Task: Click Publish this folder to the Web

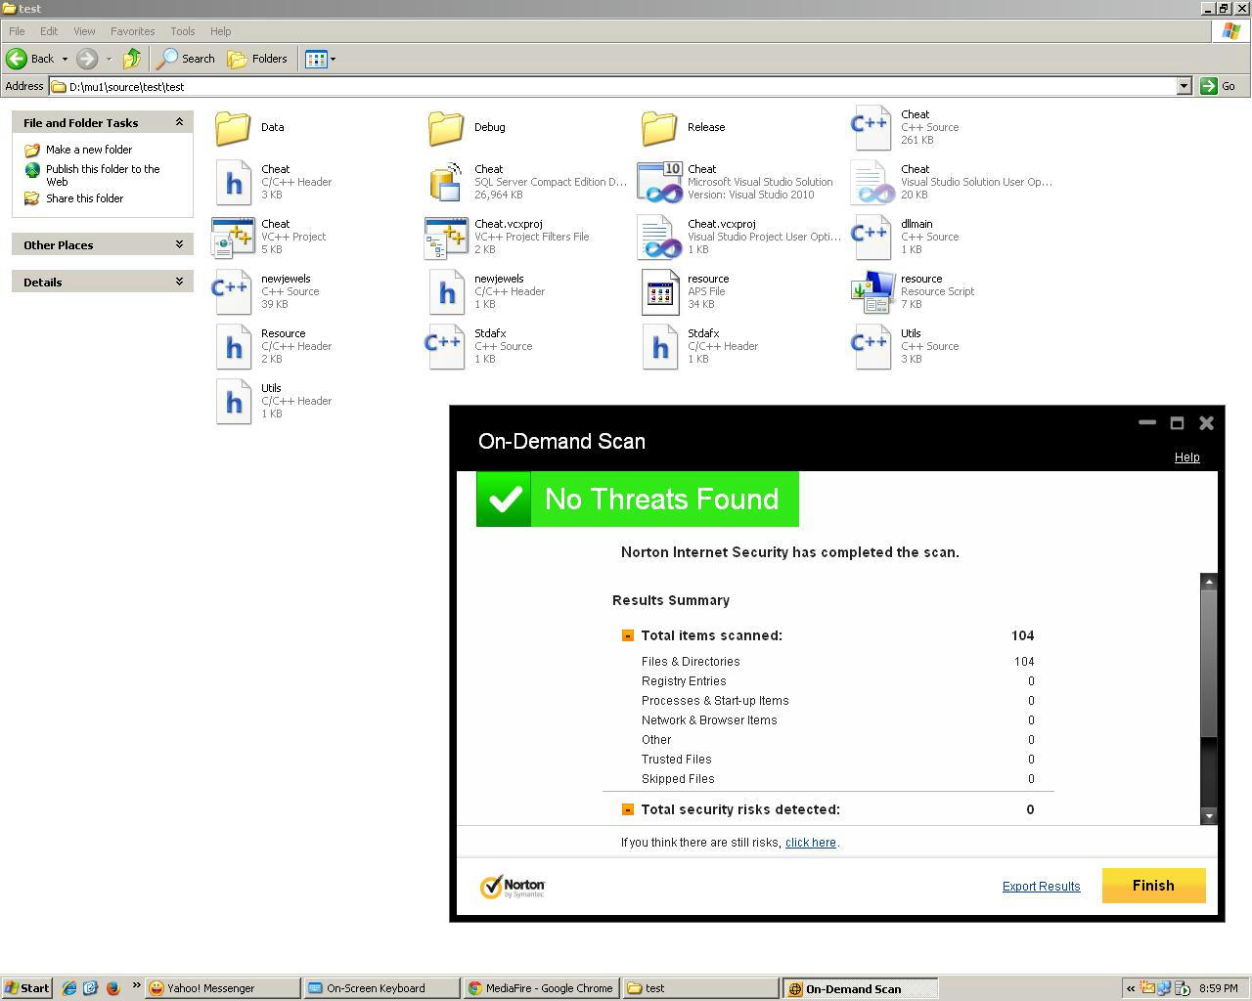Action: pos(103,175)
